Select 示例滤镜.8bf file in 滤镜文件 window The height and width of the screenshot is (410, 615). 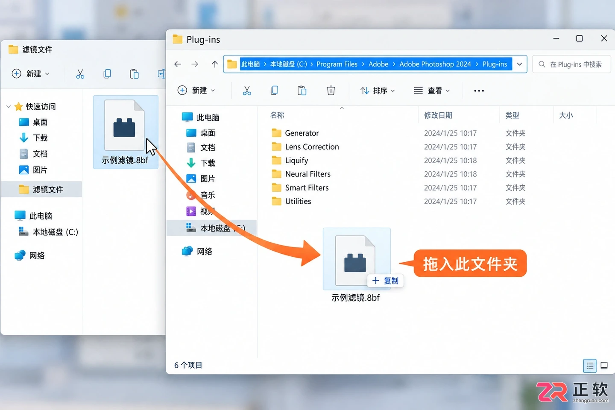click(126, 132)
